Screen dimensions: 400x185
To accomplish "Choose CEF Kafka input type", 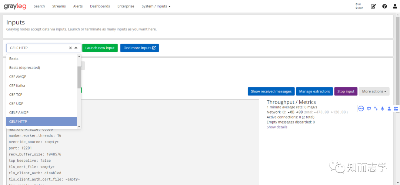I will coord(42,85).
